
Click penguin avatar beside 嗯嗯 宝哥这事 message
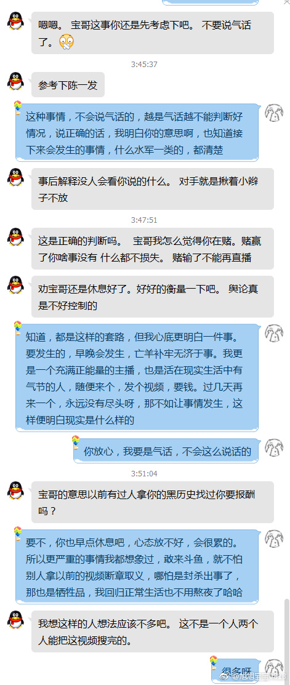click(x=16, y=21)
